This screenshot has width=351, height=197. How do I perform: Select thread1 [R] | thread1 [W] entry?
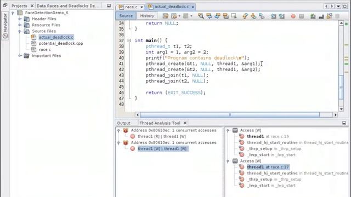162,136
